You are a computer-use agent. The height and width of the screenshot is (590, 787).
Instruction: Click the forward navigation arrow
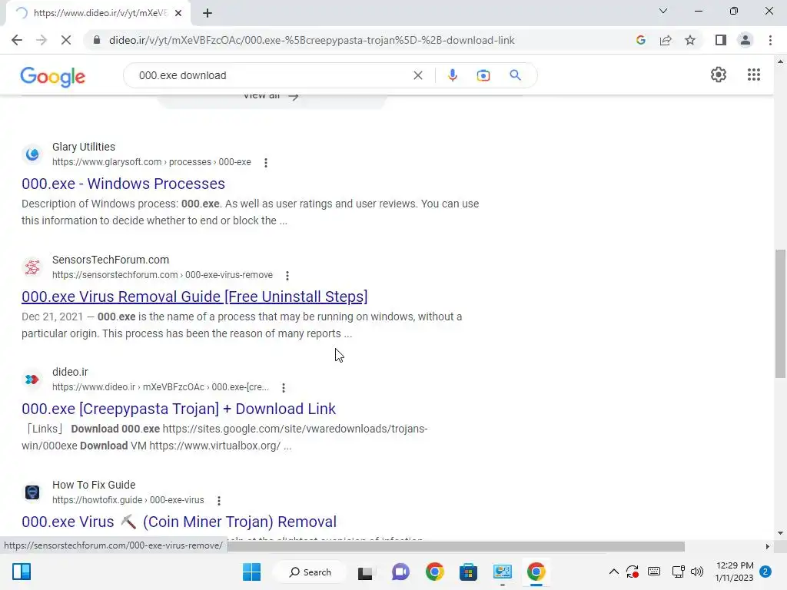click(42, 40)
